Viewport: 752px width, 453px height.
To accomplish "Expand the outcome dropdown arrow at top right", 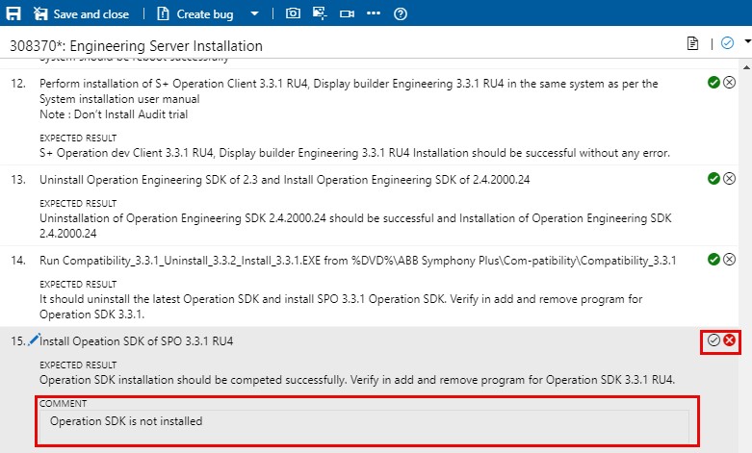I will click(747, 41).
